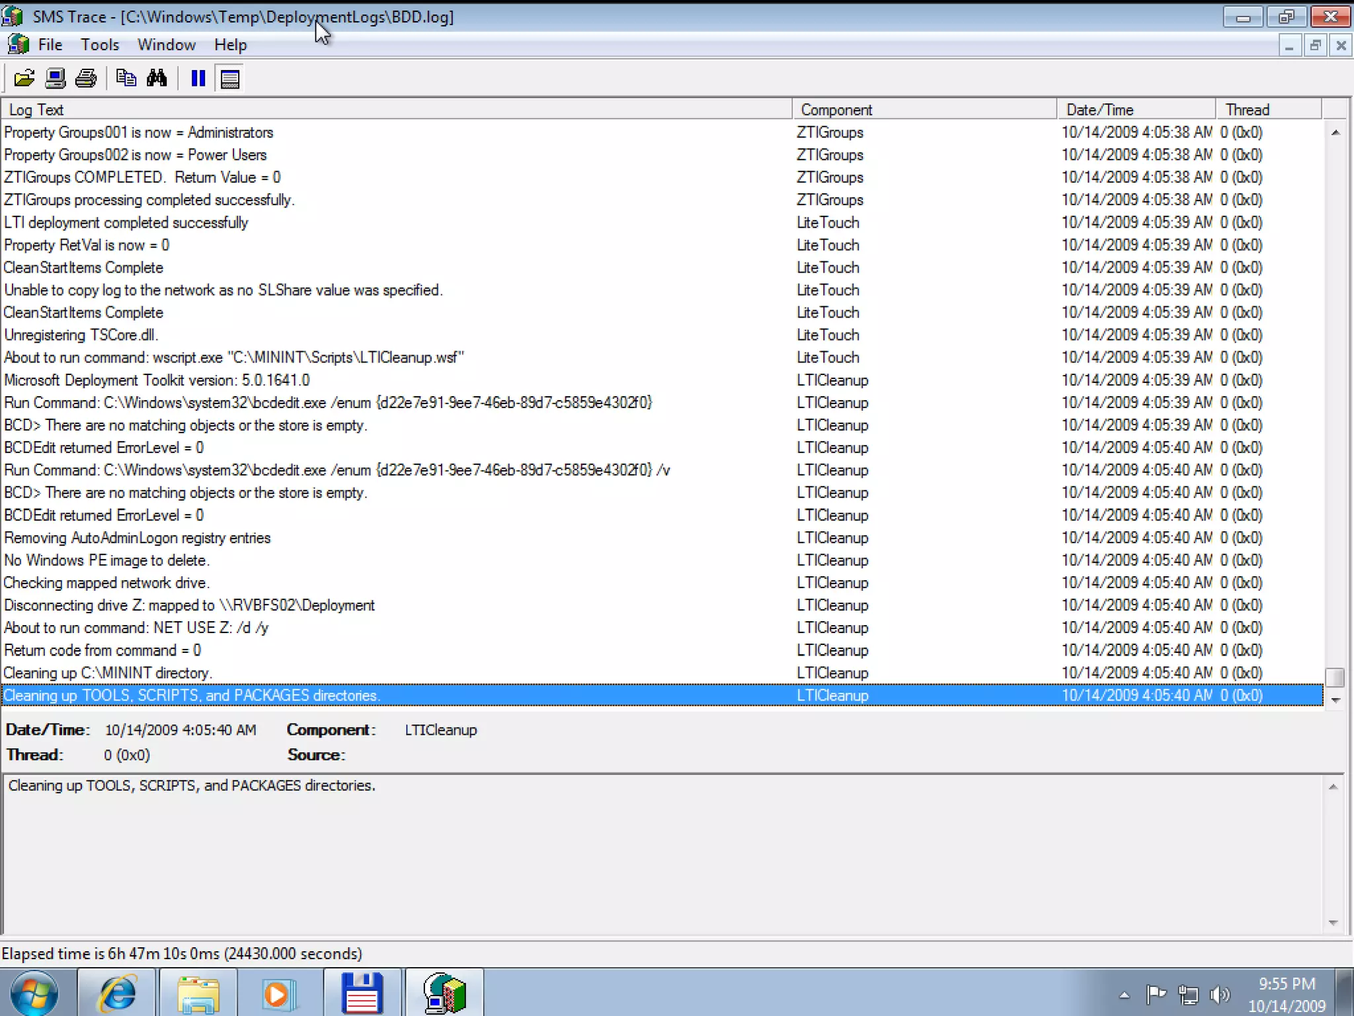This screenshot has width=1354, height=1016.
Task: Click the log list scroll up arrow
Action: pyautogui.click(x=1335, y=132)
